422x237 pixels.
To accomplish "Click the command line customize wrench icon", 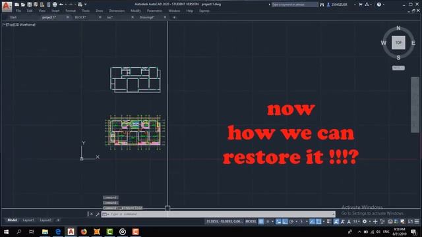I will 98,214.
